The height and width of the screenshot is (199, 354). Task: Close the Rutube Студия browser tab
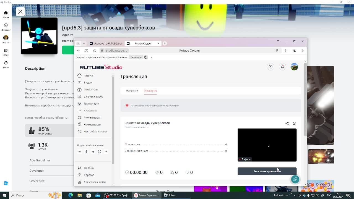coord(158,43)
